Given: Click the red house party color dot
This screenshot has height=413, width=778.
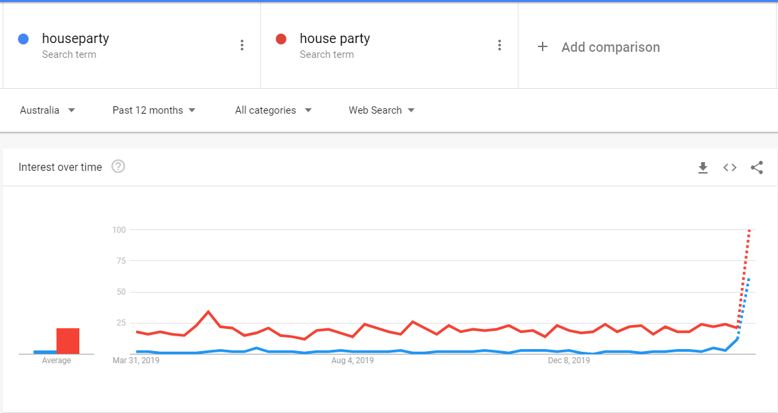Looking at the screenshot, I should click(281, 39).
